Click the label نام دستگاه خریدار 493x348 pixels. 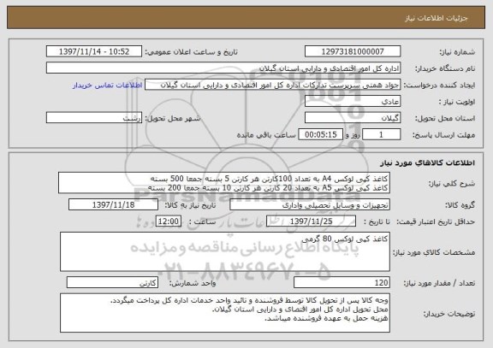[445, 68]
